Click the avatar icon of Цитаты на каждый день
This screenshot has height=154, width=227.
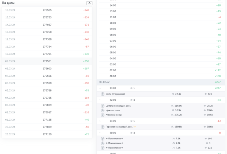[103, 106]
